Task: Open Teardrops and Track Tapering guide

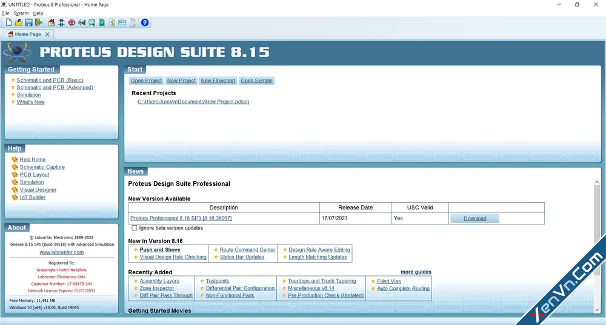Action: point(322,281)
